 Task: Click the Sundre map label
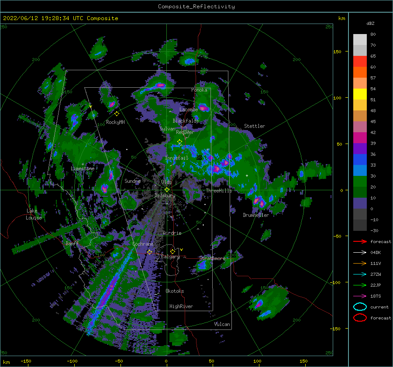(132, 181)
